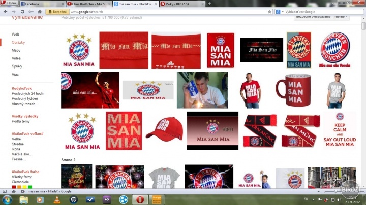This screenshot has height=205, width=366.
Task: Open the Windows Start menu
Action: pos(7,200)
